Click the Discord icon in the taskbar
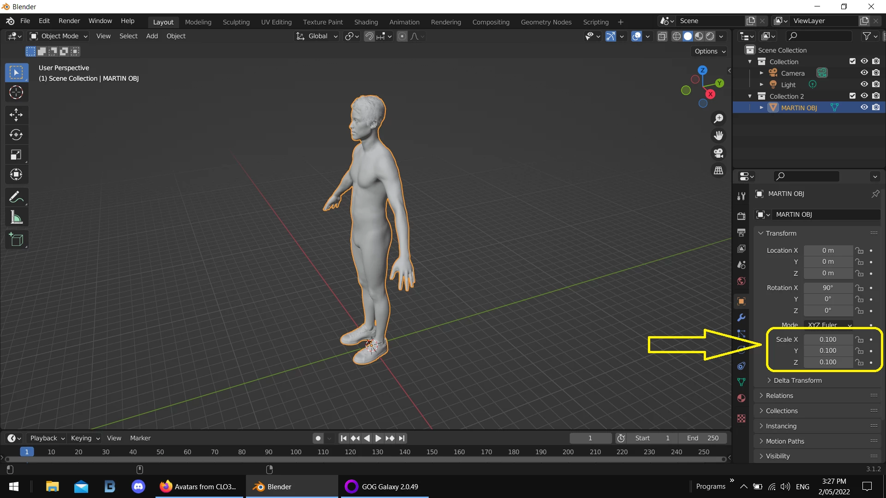 tap(138, 486)
